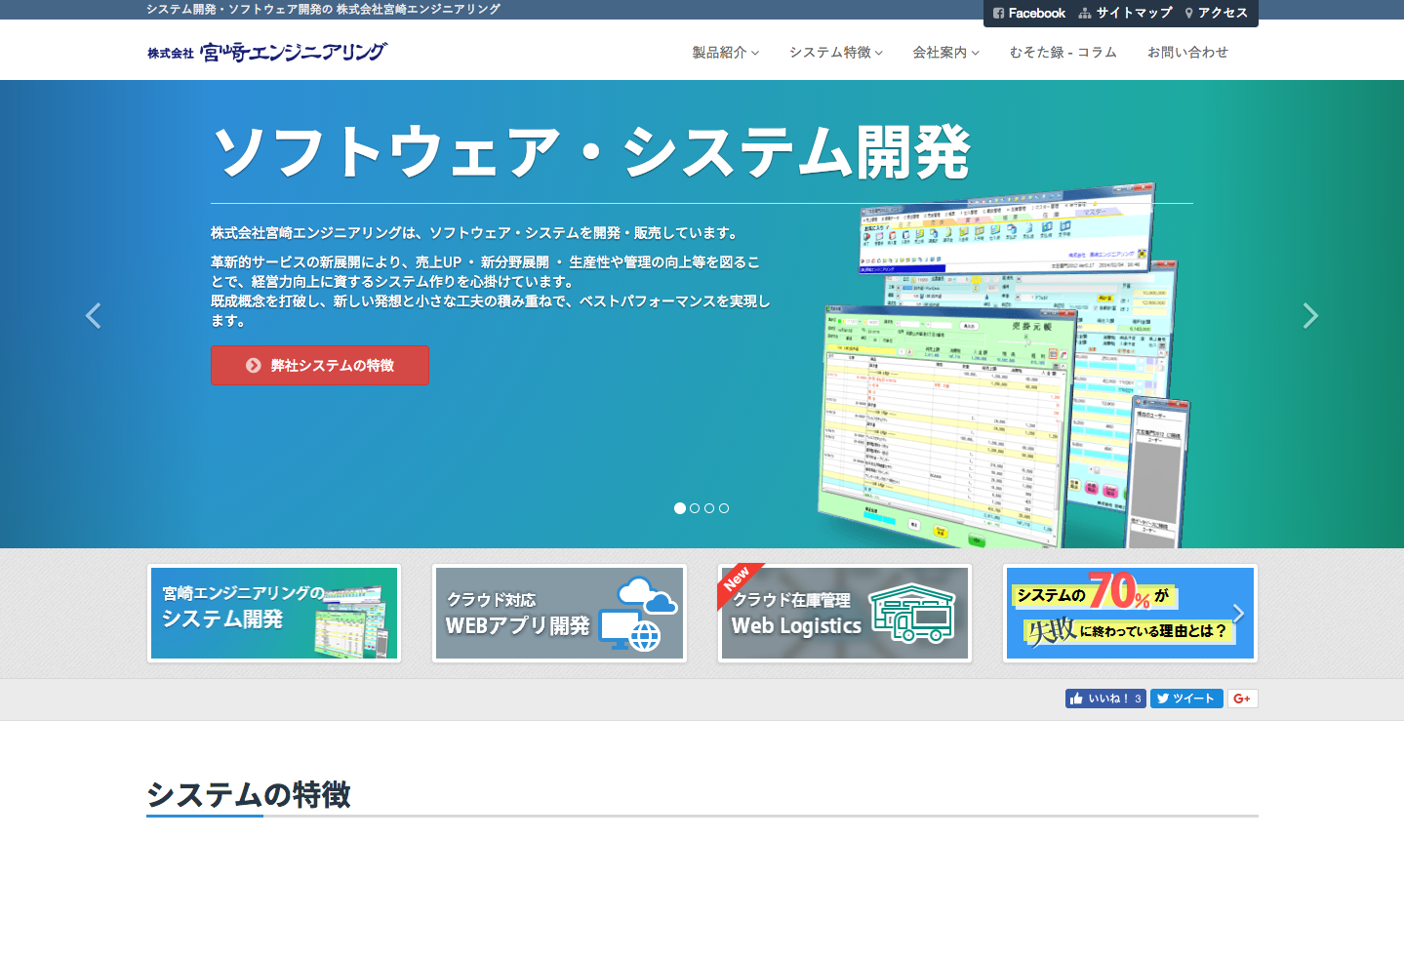Viewport: 1404px width, 959px height.
Task: Select the third slide indicator dot
Action: coord(709,508)
